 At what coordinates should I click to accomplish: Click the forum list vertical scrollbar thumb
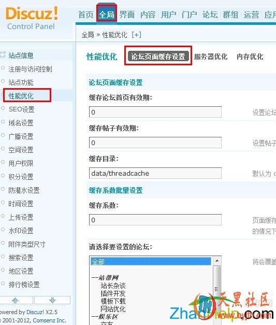coord(217,289)
